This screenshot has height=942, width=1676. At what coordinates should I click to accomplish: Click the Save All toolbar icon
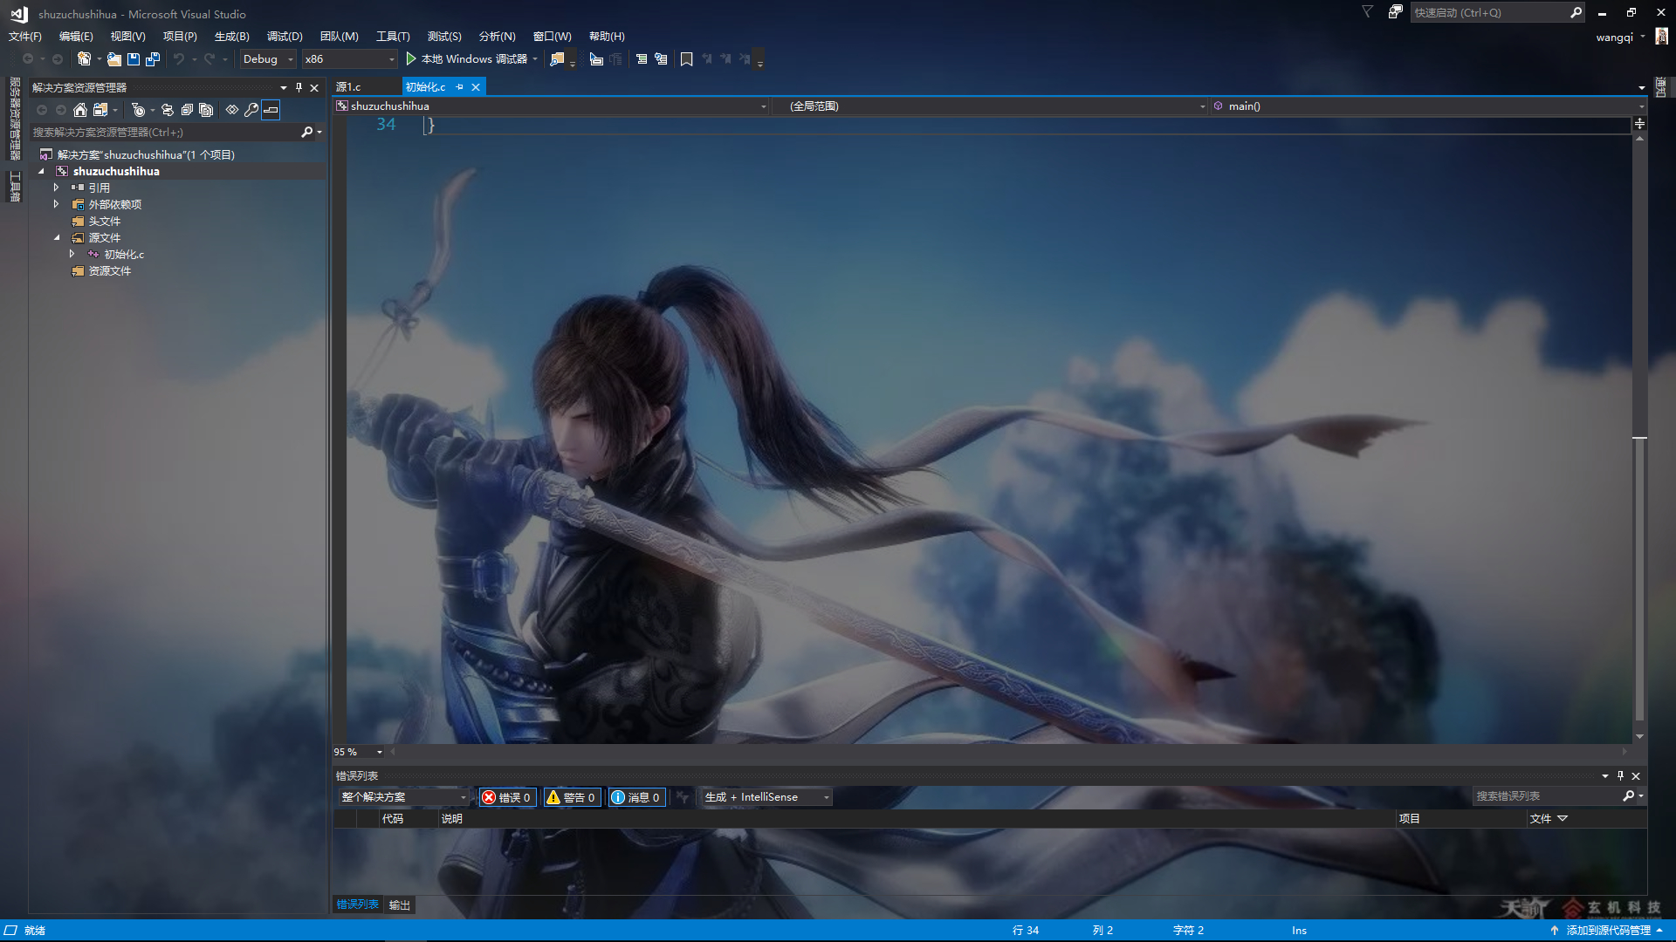pos(153,59)
